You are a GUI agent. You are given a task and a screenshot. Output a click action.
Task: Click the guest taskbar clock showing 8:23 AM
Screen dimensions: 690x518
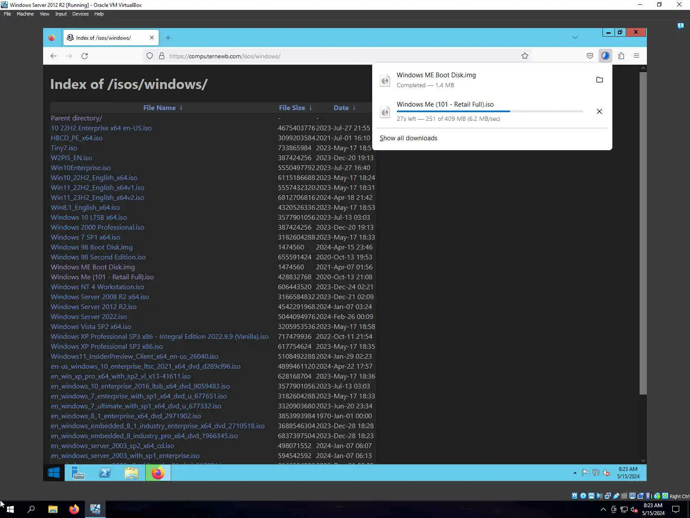tap(628, 473)
